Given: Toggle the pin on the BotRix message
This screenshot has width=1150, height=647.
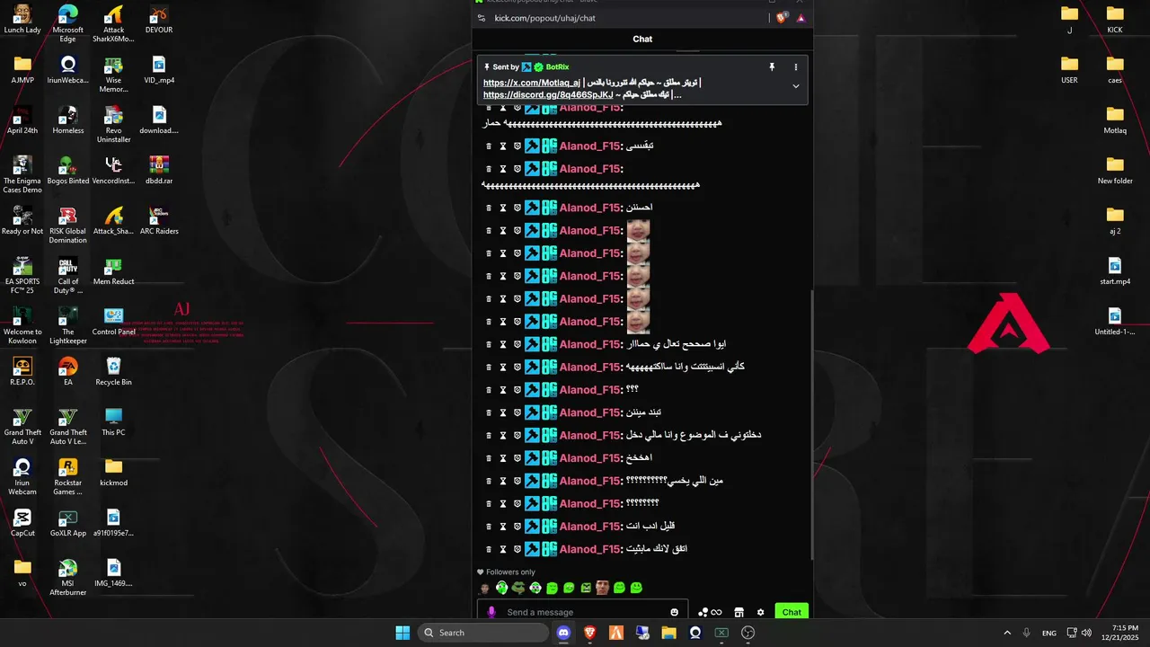Looking at the screenshot, I should 771,67.
